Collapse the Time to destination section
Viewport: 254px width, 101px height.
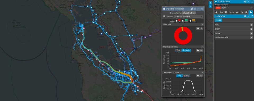point(202,47)
